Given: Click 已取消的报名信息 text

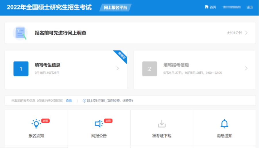Looking at the screenshot, I should pos(37,101).
